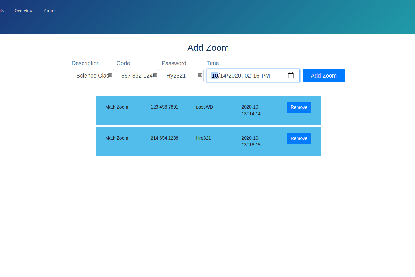The width and height of the screenshot is (415, 277).
Task: Open the calendar picker in Time field
Action: (291, 76)
